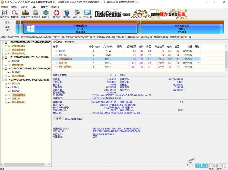Launch 快速分区 (Quick Partition) tool
This screenshot has height=170, width=228.
[35, 14]
